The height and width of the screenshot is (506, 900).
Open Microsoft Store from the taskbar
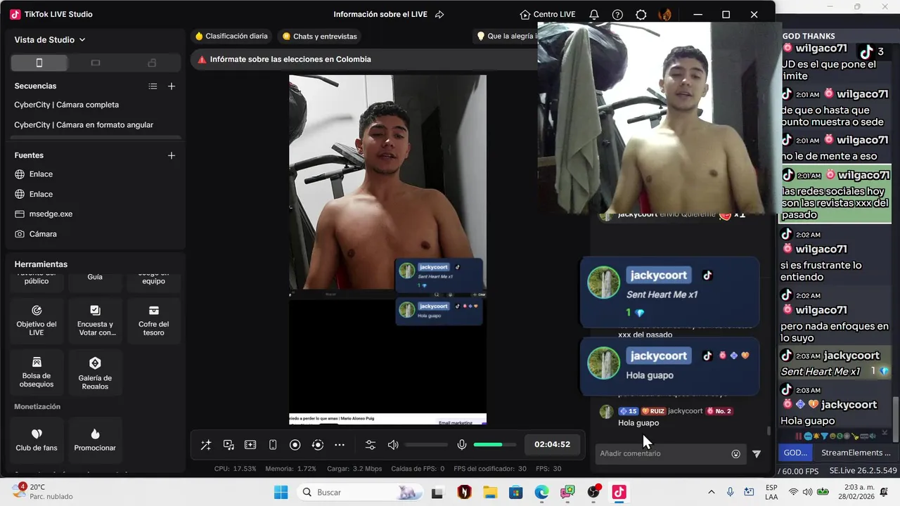click(x=516, y=493)
